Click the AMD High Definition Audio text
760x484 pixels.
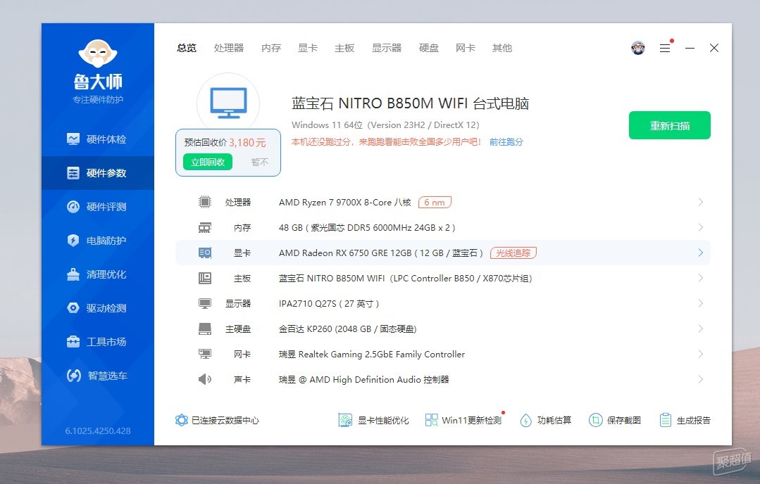366,379
